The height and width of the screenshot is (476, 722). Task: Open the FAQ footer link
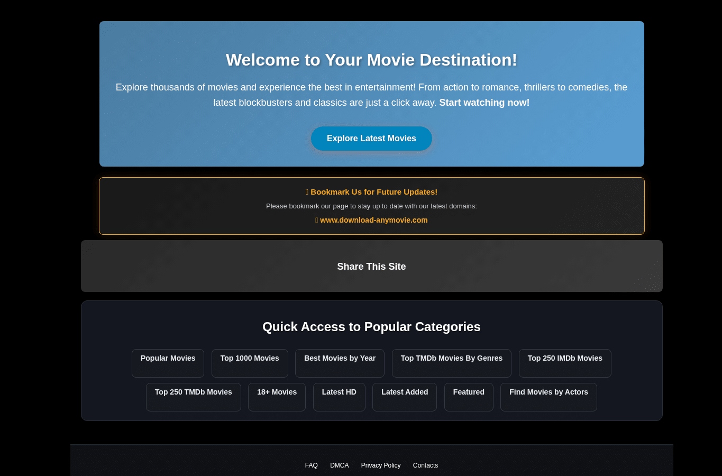click(312, 465)
